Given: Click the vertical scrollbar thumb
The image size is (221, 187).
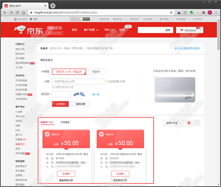Looking at the screenshot, I should pyautogui.click(x=219, y=34).
